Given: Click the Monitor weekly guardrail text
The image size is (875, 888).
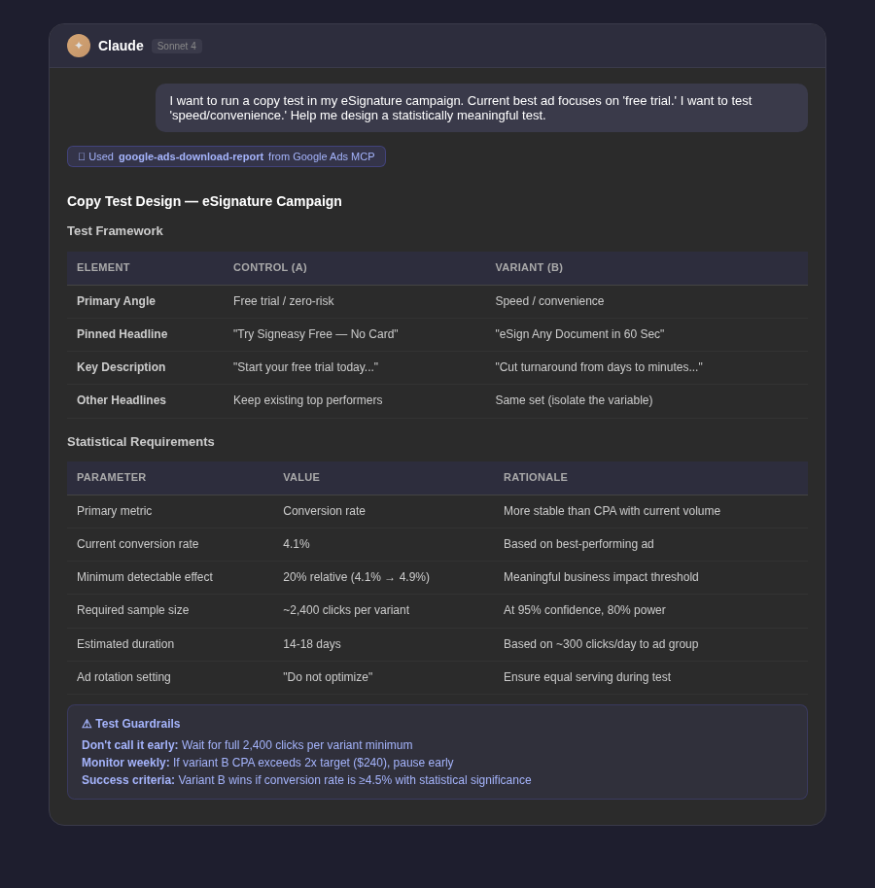Looking at the screenshot, I should click(x=267, y=763).
